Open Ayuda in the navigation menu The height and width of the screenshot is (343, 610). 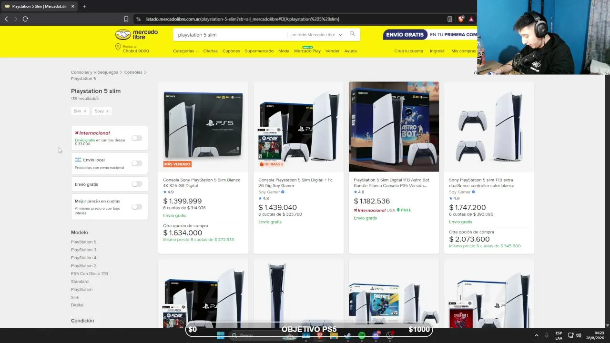pos(350,51)
